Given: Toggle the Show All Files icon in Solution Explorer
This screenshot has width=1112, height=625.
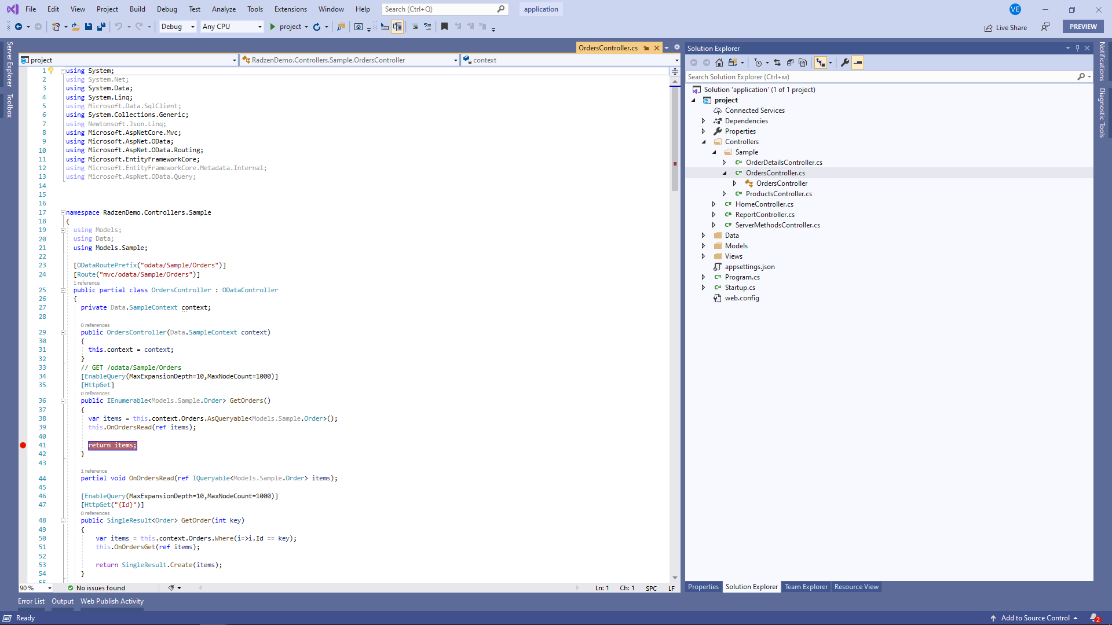Looking at the screenshot, I should coord(803,62).
